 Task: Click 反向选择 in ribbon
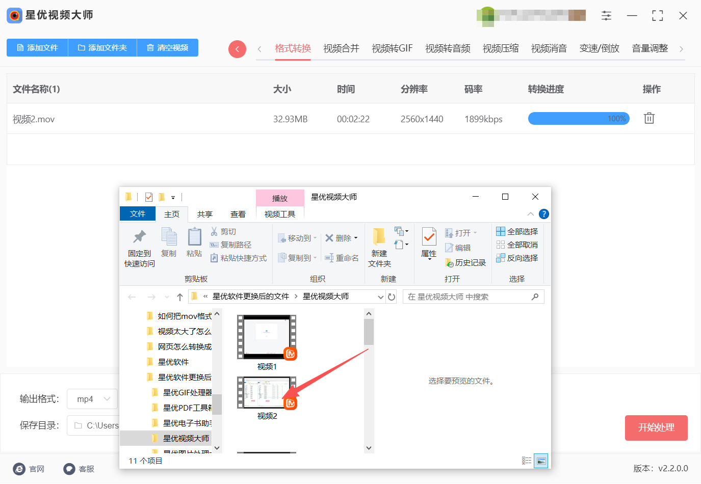[517, 258]
